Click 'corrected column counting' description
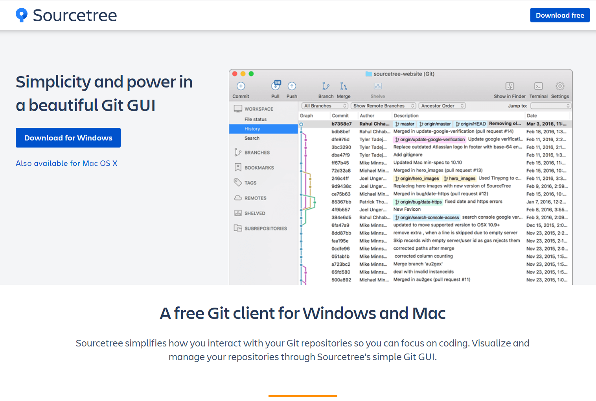Viewport: 596px width, 401px height. [423, 256]
